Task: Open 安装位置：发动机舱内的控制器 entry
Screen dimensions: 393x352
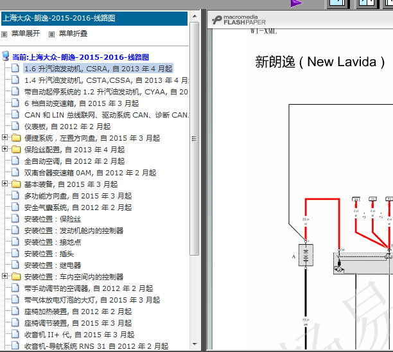Action: (x=74, y=231)
